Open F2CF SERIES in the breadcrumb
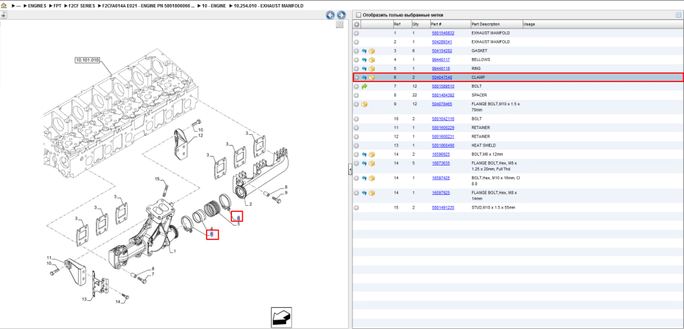The width and height of the screenshot is (684, 329). coord(81,6)
